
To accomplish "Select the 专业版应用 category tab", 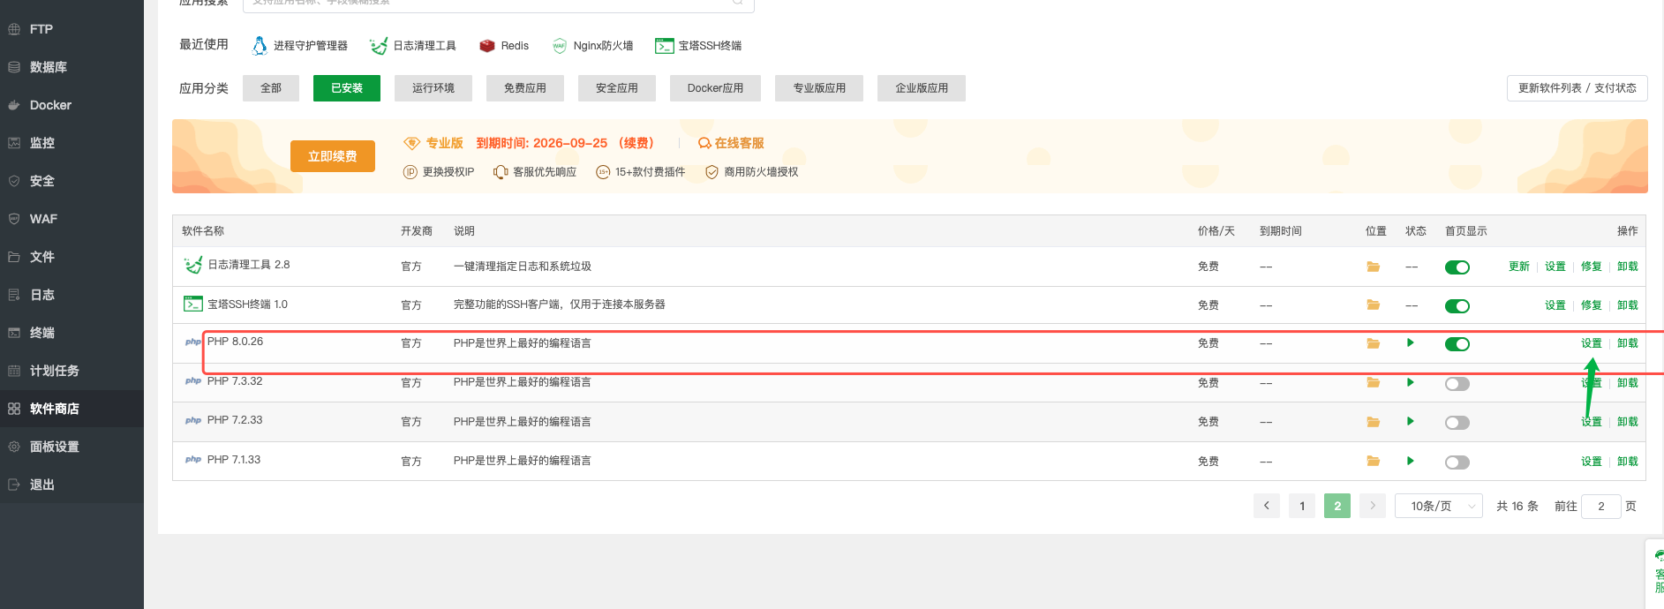I will (x=819, y=88).
